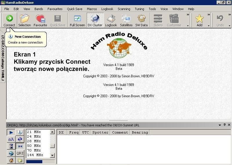The height and width of the screenshot is (165, 232).
Task: Click the folder star icon in DX panel
Action: coord(20,160)
